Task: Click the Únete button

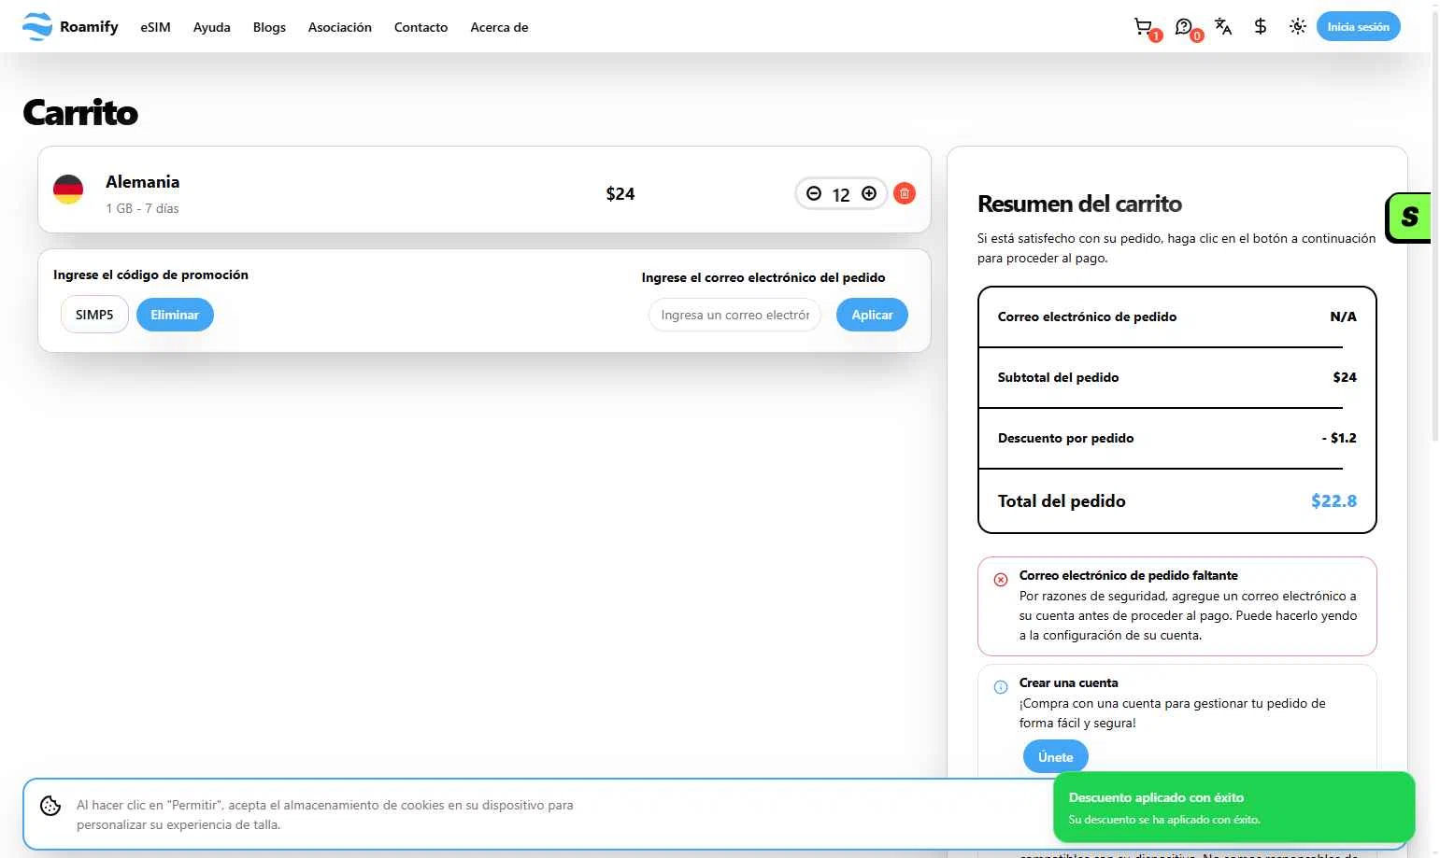Action: coord(1055,756)
